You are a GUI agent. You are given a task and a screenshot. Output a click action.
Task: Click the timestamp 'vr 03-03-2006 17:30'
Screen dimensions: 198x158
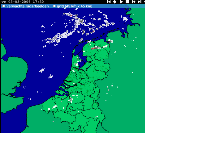tap(23, 2)
